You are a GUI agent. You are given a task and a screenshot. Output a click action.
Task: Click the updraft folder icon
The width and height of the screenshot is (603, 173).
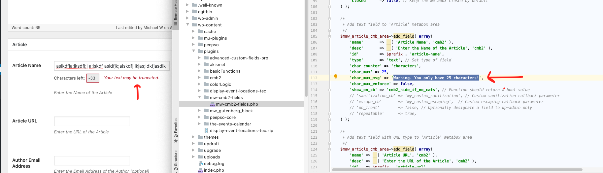click(x=200, y=144)
